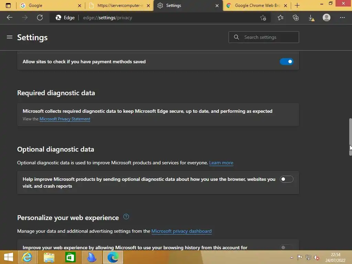Click the muted volume tray icon
This screenshot has height=264, width=352.
click(x=317, y=257)
